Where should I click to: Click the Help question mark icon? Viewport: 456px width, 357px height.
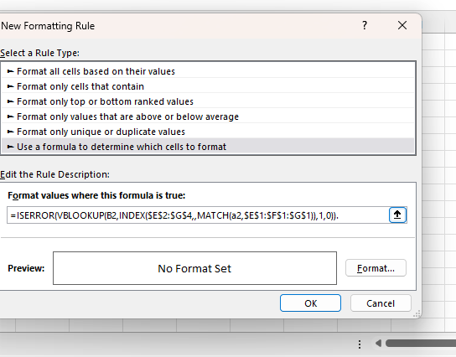pos(365,26)
